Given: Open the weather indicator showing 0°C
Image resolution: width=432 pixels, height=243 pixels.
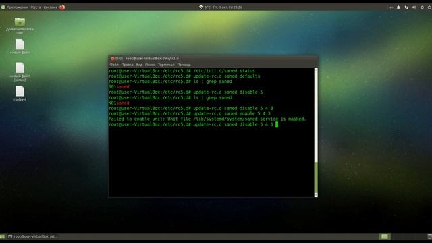Looking at the screenshot, I should [x=205, y=7].
